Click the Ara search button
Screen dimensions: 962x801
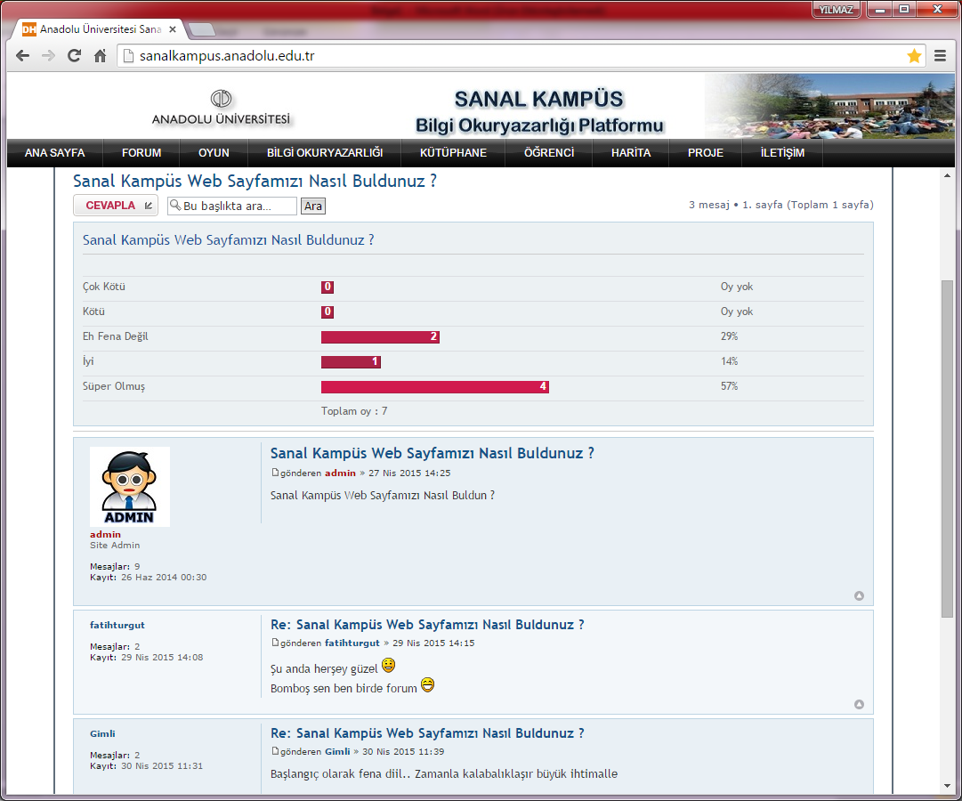[x=313, y=206]
